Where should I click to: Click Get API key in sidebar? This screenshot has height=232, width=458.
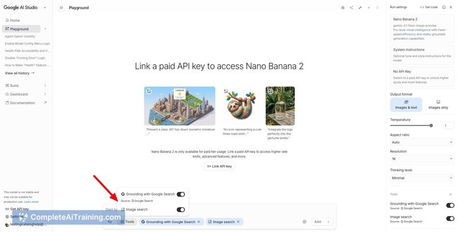coord(19,209)
